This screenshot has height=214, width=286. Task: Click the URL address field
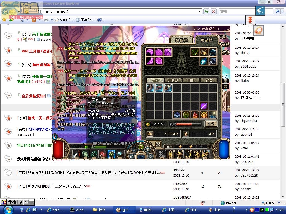(113, 12)
